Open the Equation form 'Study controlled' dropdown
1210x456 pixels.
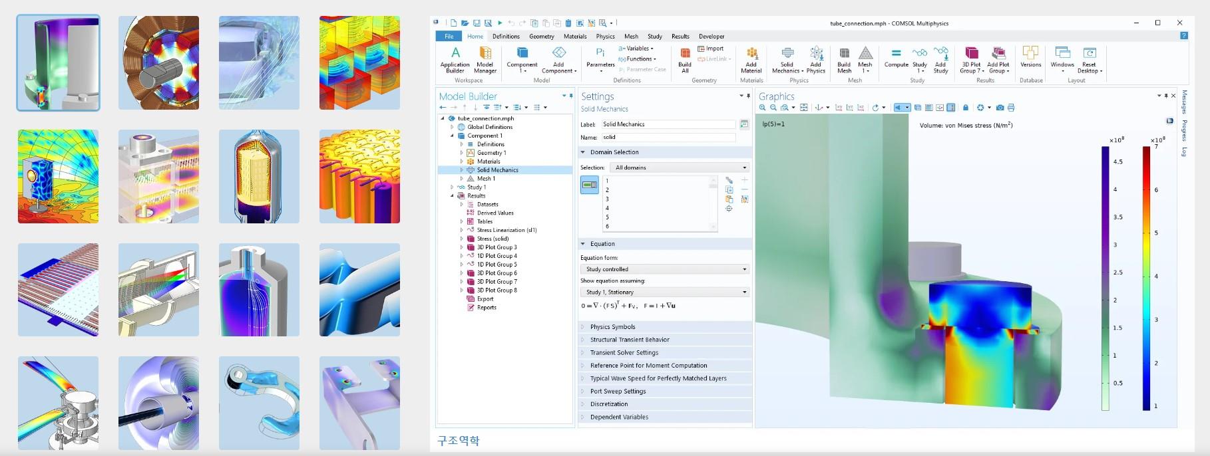click(x=664, y=269)
